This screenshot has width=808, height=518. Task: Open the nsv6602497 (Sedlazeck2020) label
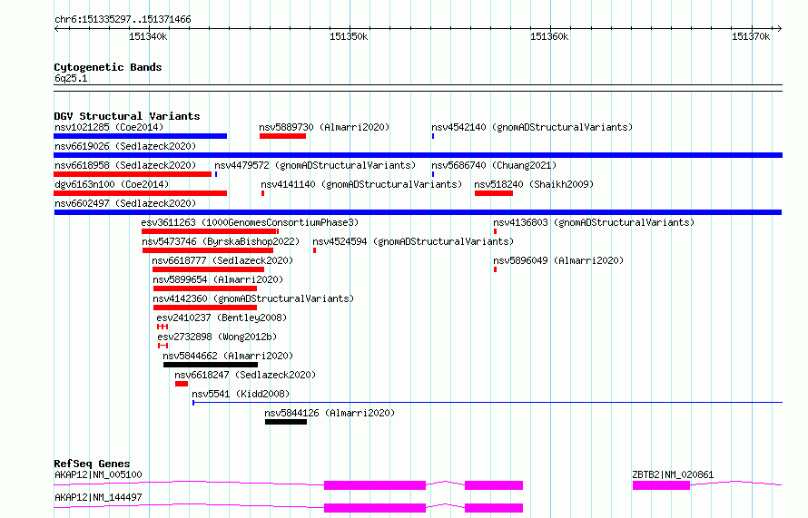pyautogui.click(x=125, y=203)
